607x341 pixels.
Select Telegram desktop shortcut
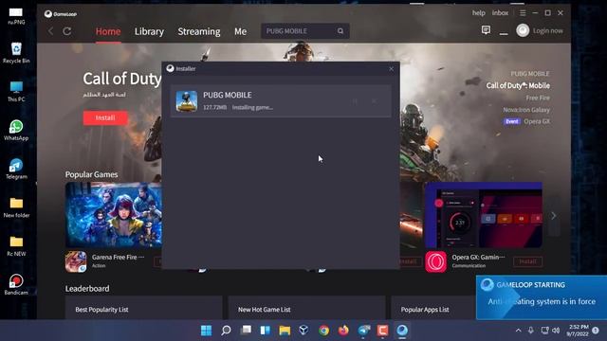coord(16,169)
